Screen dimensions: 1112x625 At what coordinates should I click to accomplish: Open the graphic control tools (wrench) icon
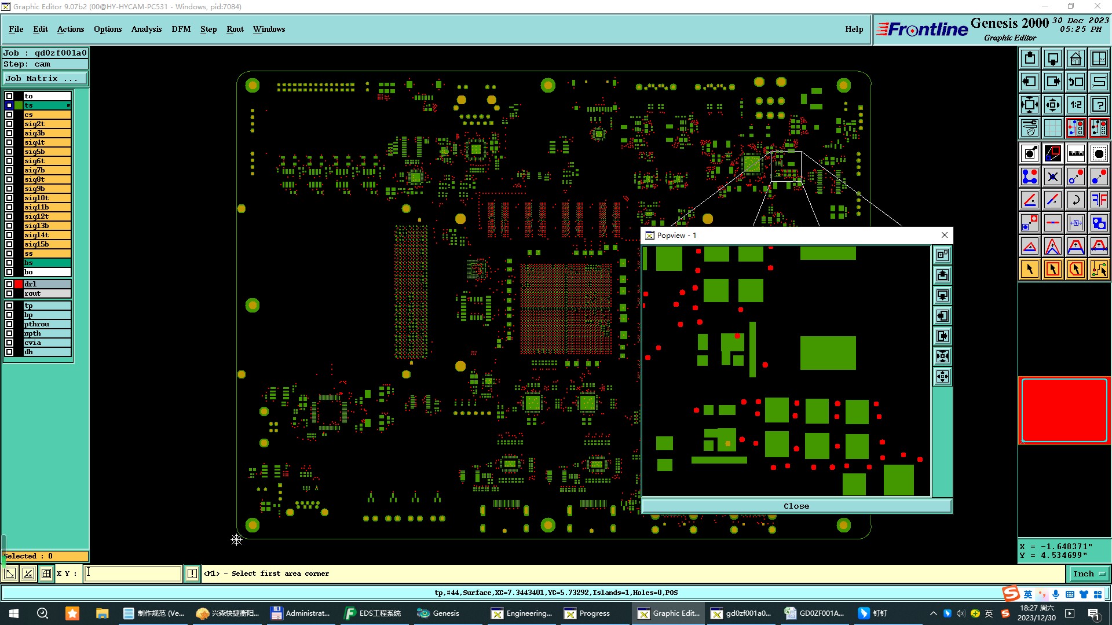pyautogui.click(x=1030, y=128)
